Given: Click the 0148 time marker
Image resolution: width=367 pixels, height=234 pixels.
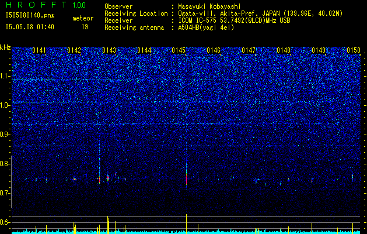Looking at the screenshot, I should tap(284, 50).
